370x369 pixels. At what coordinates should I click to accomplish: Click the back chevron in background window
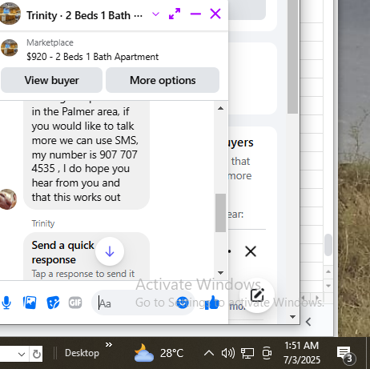[308, 322]
